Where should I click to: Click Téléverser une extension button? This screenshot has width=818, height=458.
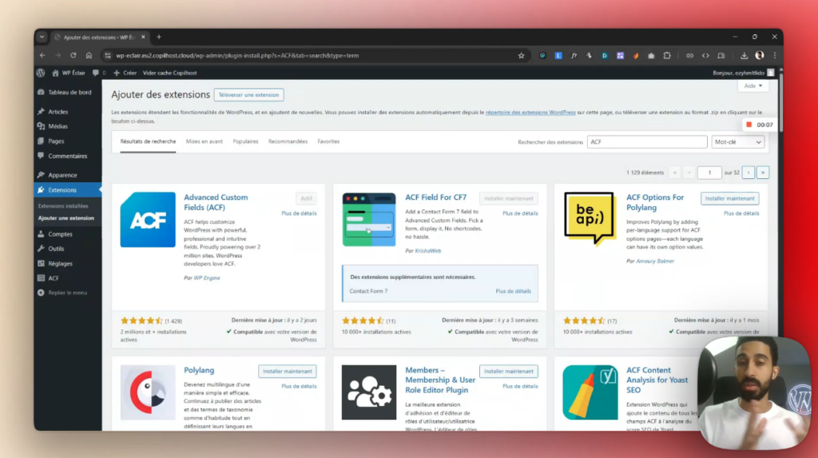[248, 94]
